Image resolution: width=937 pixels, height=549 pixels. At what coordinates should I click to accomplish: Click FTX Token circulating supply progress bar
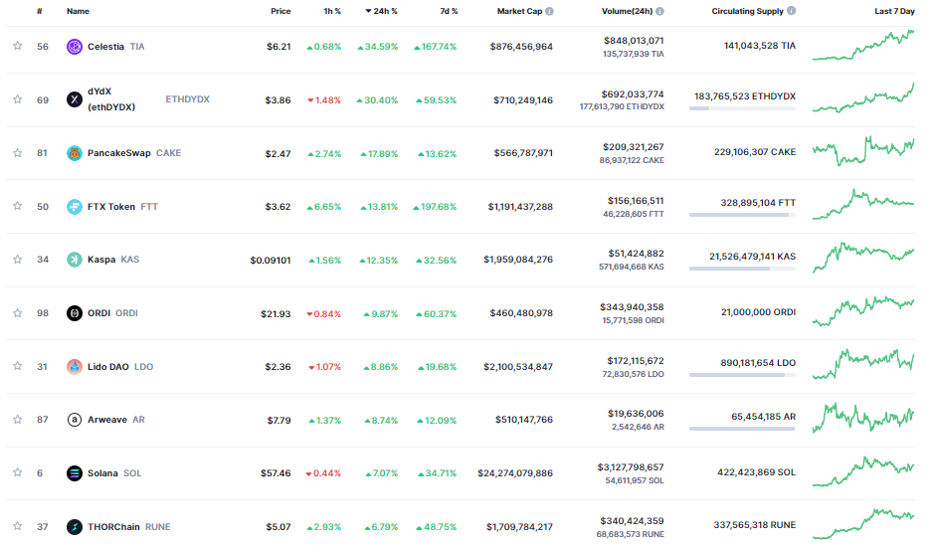point(742,215)
